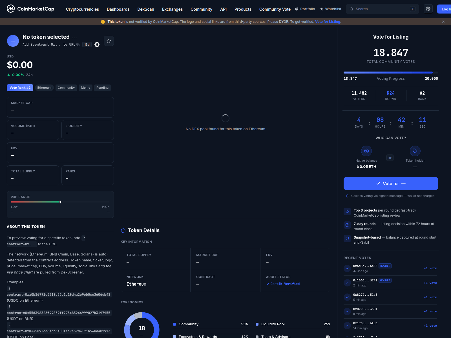Open the settings gear icon
Image resolution: width=451 pixels, height=338 pixels.
click(428, 9)
